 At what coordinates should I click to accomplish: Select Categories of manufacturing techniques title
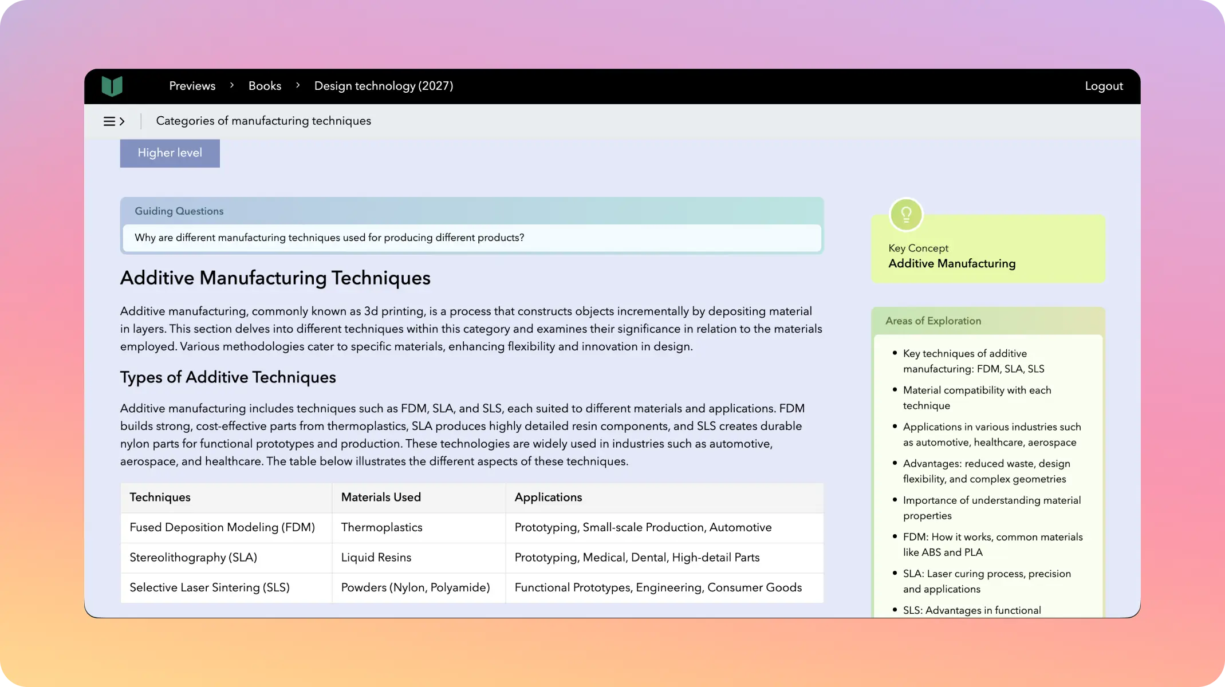point(263,121)
